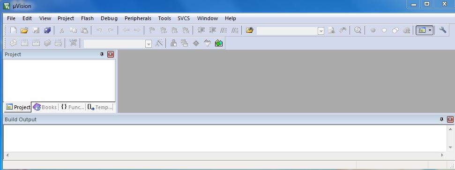Click the Build target icon

click(x=25, y=43)
